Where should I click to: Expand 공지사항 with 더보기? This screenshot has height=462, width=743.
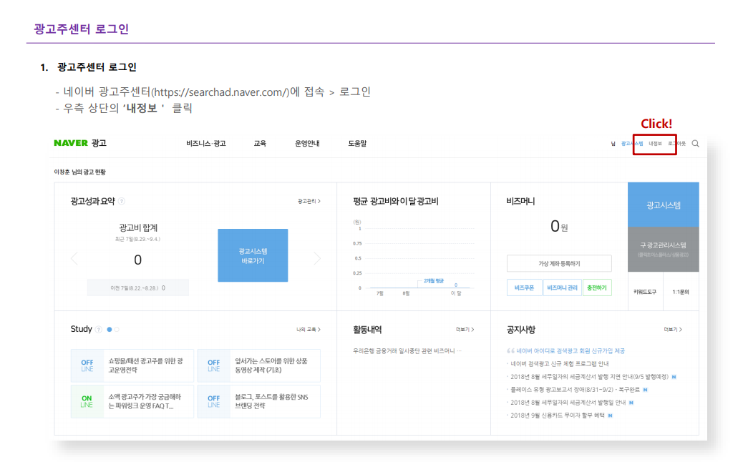tap(672, 330)
